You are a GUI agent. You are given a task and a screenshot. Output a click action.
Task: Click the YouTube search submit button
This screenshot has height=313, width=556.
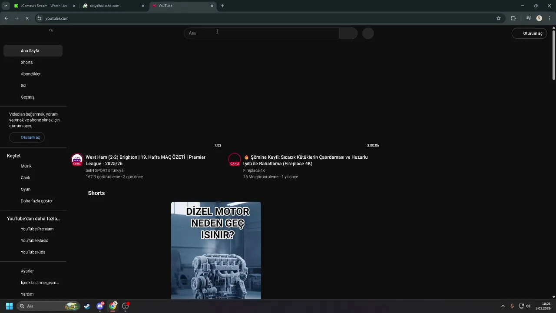(x=348, y=33)
